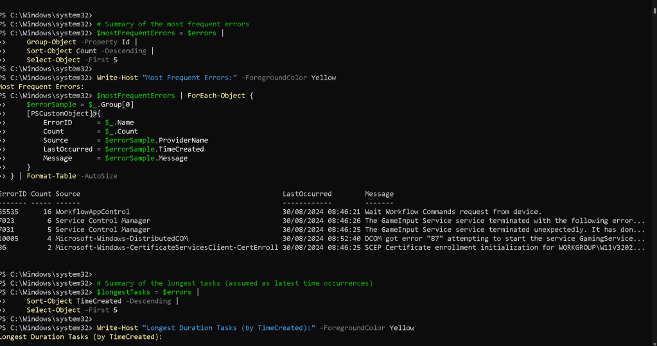Screen dimensions: 657x346
Task: Click the "$errorSample = $_.Group[0]" assignment
Action: (x=80, y=105)
